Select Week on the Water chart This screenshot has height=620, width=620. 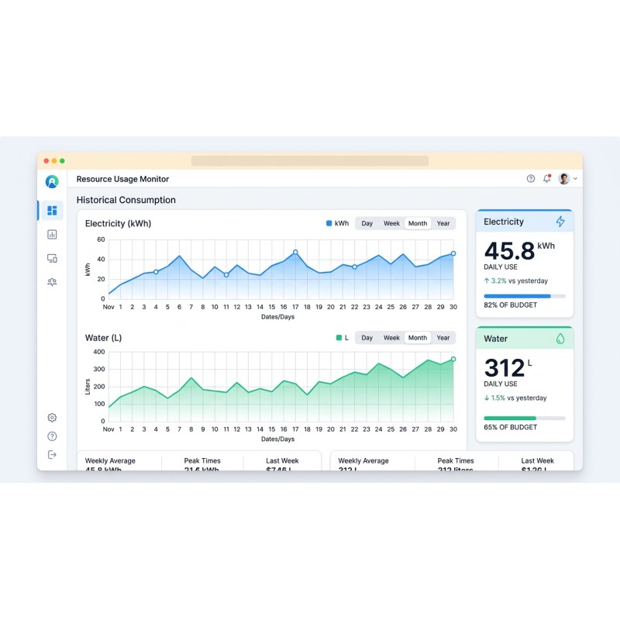(x=391, y=338)
